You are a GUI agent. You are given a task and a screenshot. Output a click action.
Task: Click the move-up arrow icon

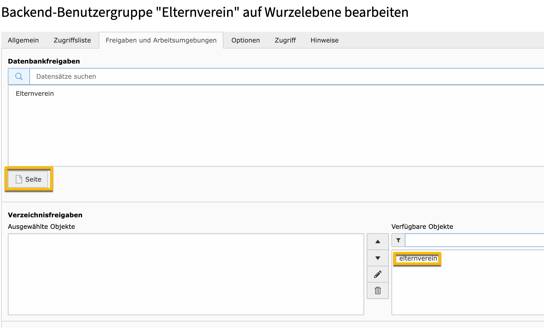(x=377, y=241)
